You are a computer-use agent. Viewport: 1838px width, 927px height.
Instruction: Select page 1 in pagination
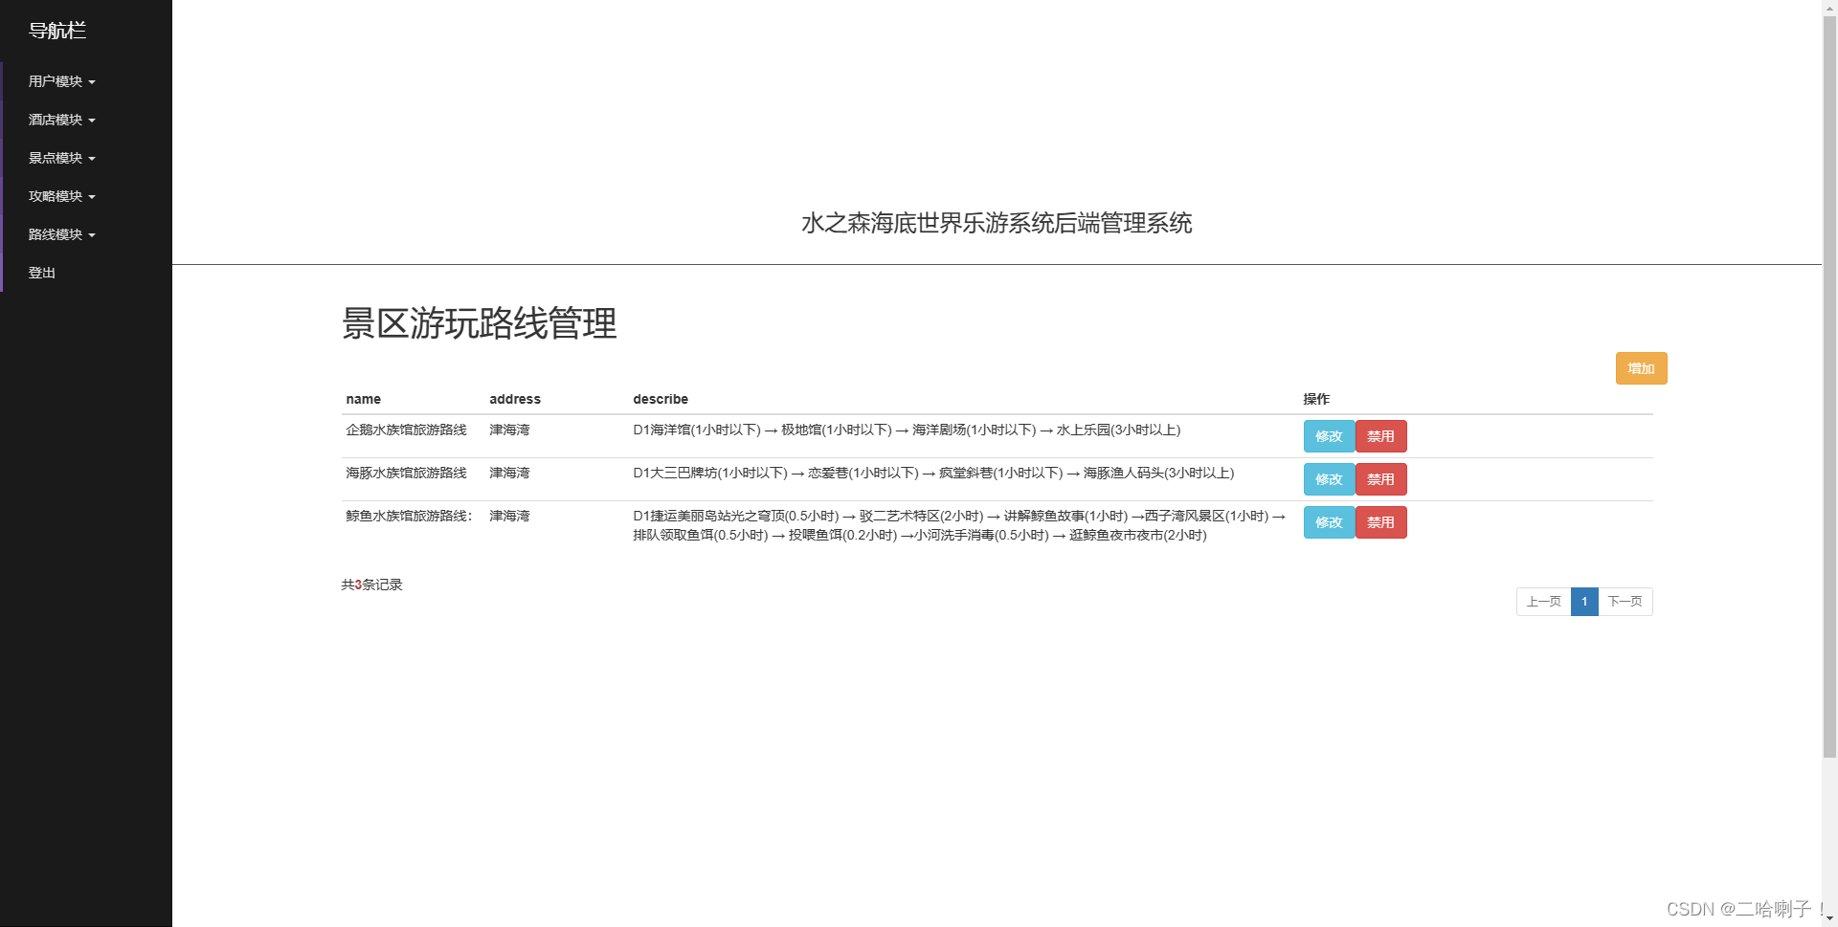(1584, 602)
